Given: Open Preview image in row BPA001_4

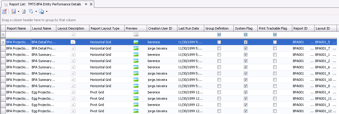Looking at the screenshot, I should point(136,92).
